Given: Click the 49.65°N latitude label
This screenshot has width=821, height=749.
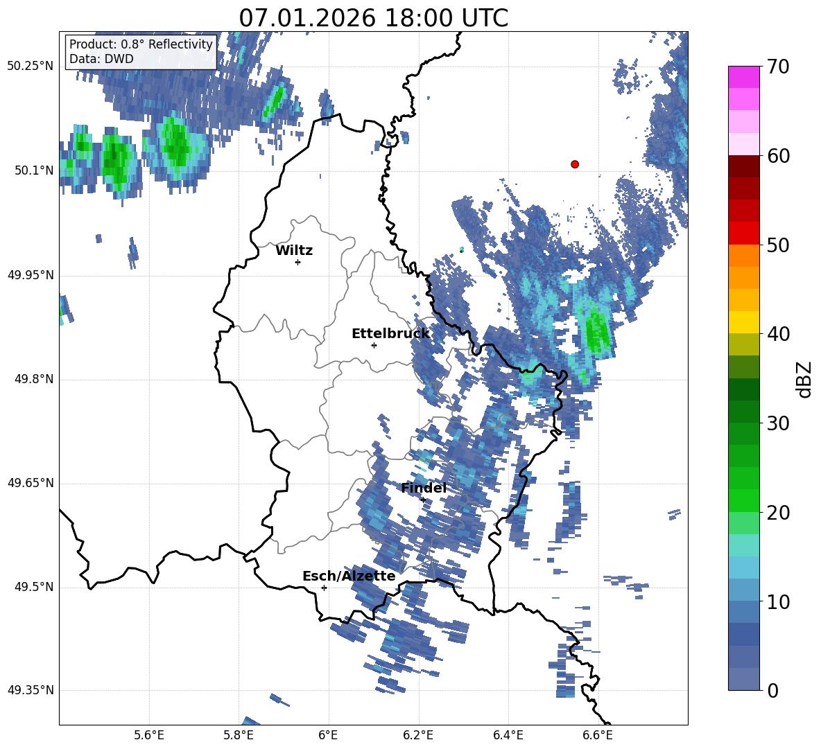Looking at the screenshot, I should [x=31, y=483].
